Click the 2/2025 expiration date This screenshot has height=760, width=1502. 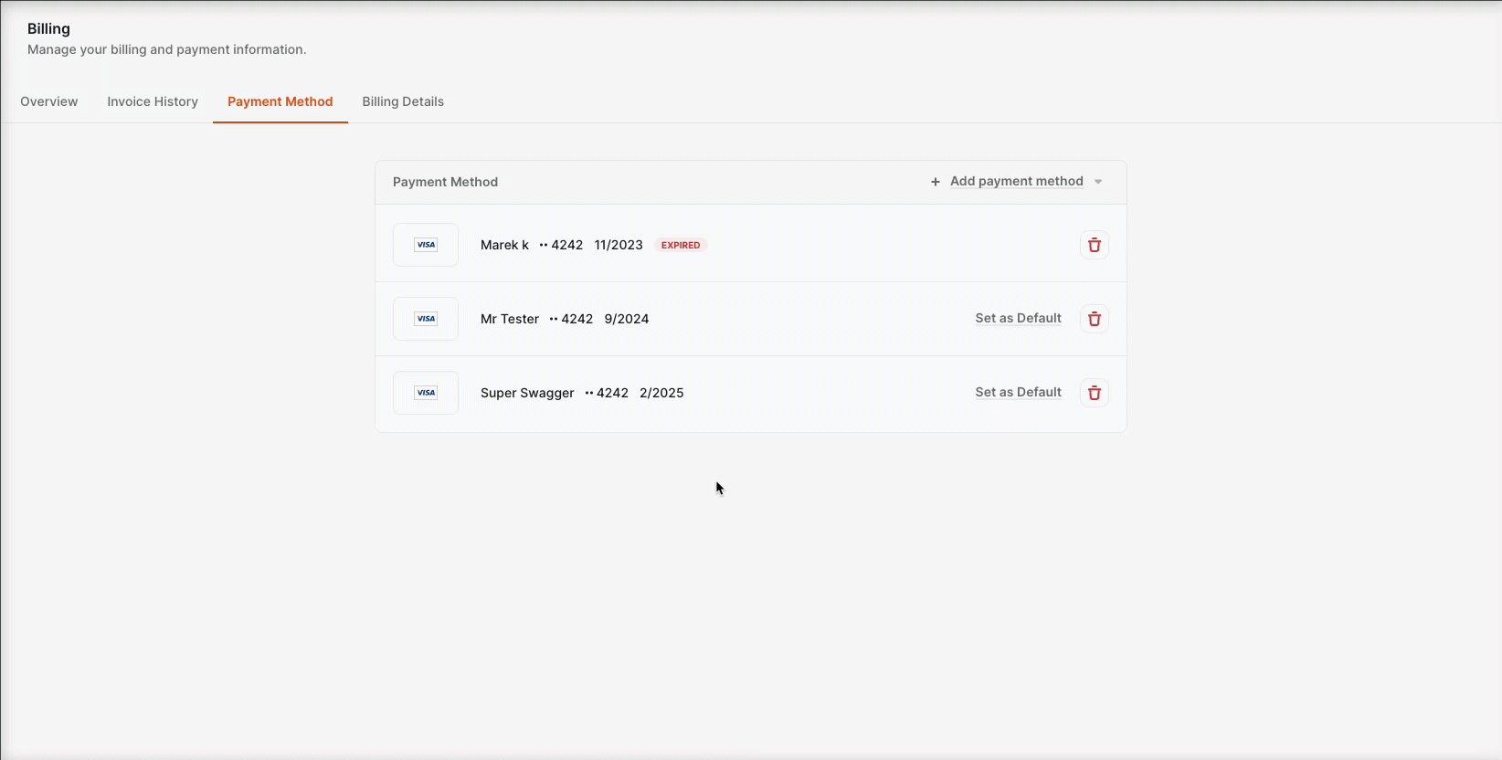661,393
